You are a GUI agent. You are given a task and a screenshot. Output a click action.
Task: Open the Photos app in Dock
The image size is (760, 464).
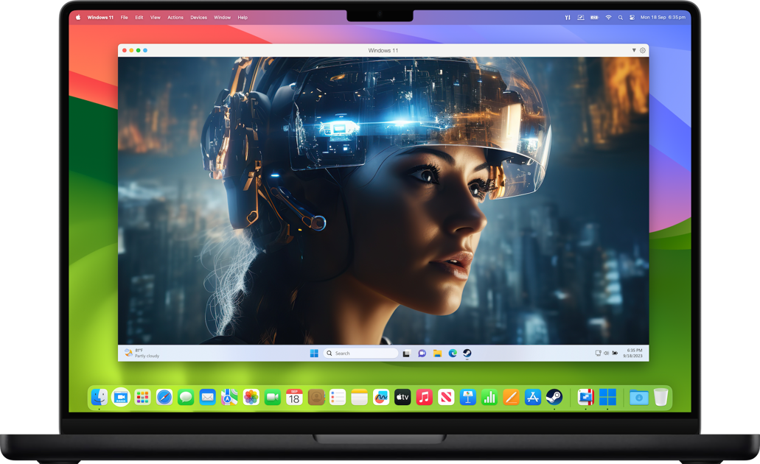(251, 398)
